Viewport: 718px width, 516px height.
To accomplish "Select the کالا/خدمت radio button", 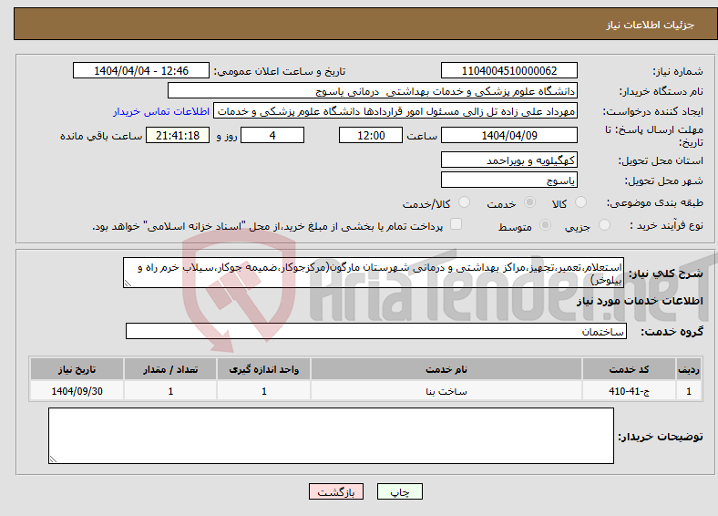I will point(465,202).
